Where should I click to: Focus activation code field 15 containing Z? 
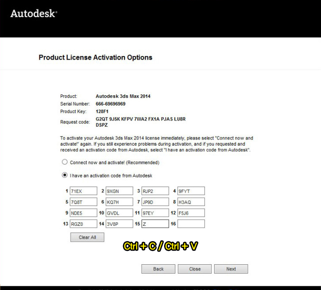point(155,224)
